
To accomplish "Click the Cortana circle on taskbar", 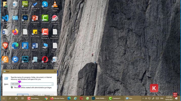I will [x=16, y=98].
